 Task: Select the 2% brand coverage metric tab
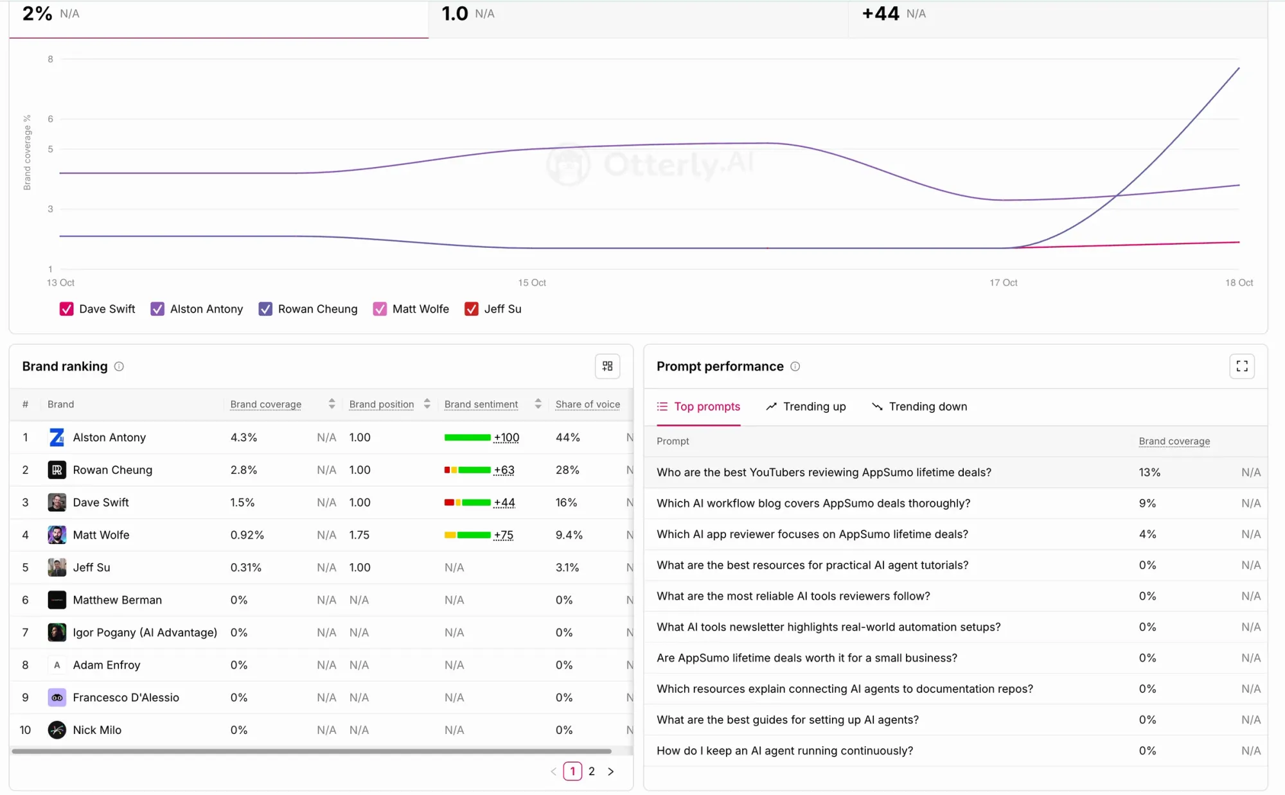[218, 18]
